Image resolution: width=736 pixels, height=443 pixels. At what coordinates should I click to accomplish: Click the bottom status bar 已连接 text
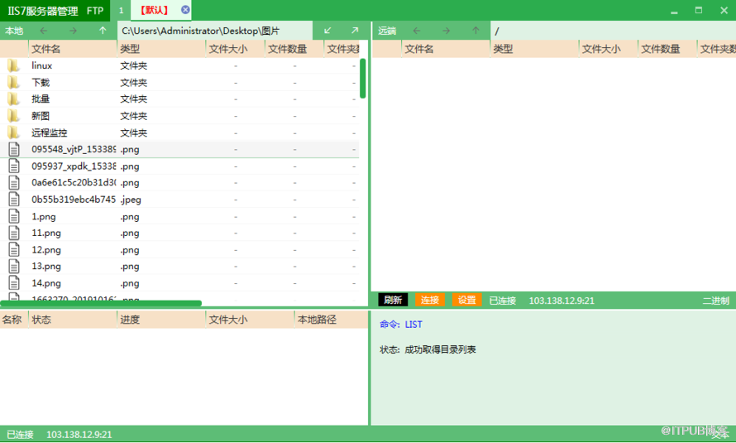[20, 435]
